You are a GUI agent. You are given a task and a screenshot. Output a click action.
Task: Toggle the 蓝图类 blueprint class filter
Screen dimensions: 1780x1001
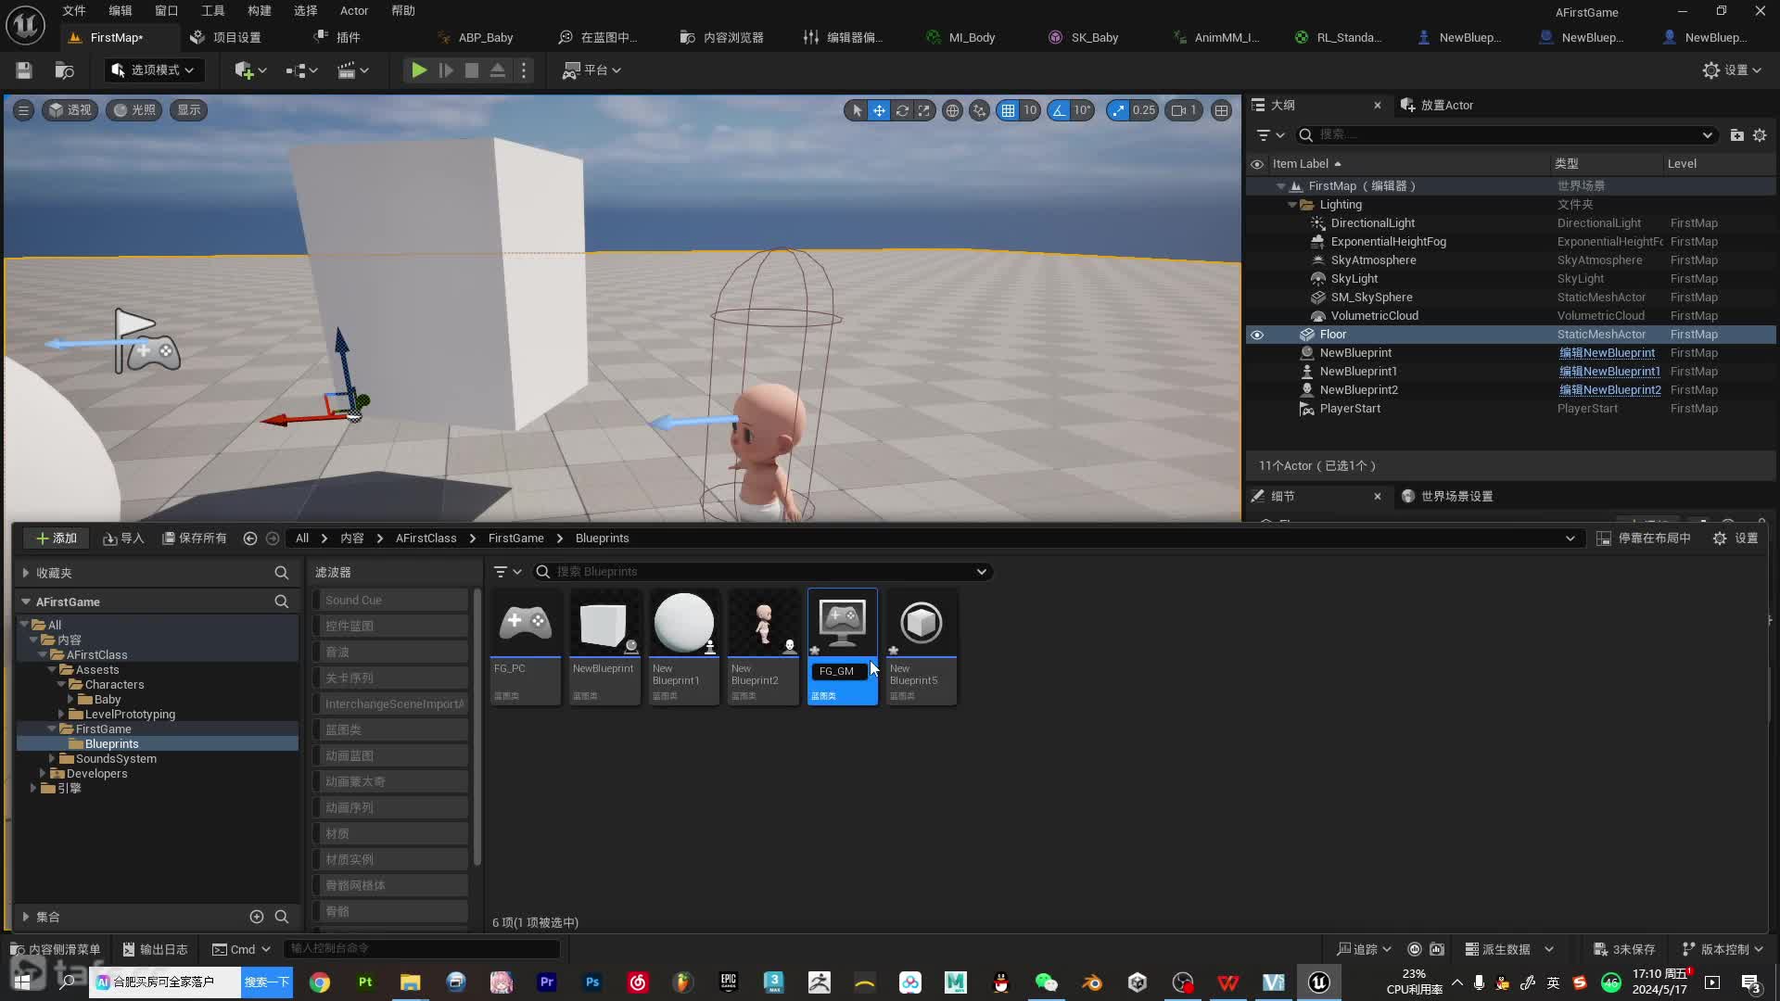coord(390,730)
